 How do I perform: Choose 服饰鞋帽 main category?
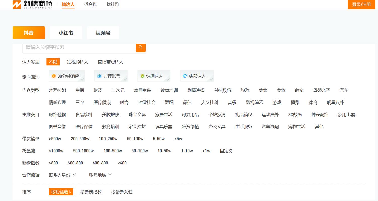(57, 115)
